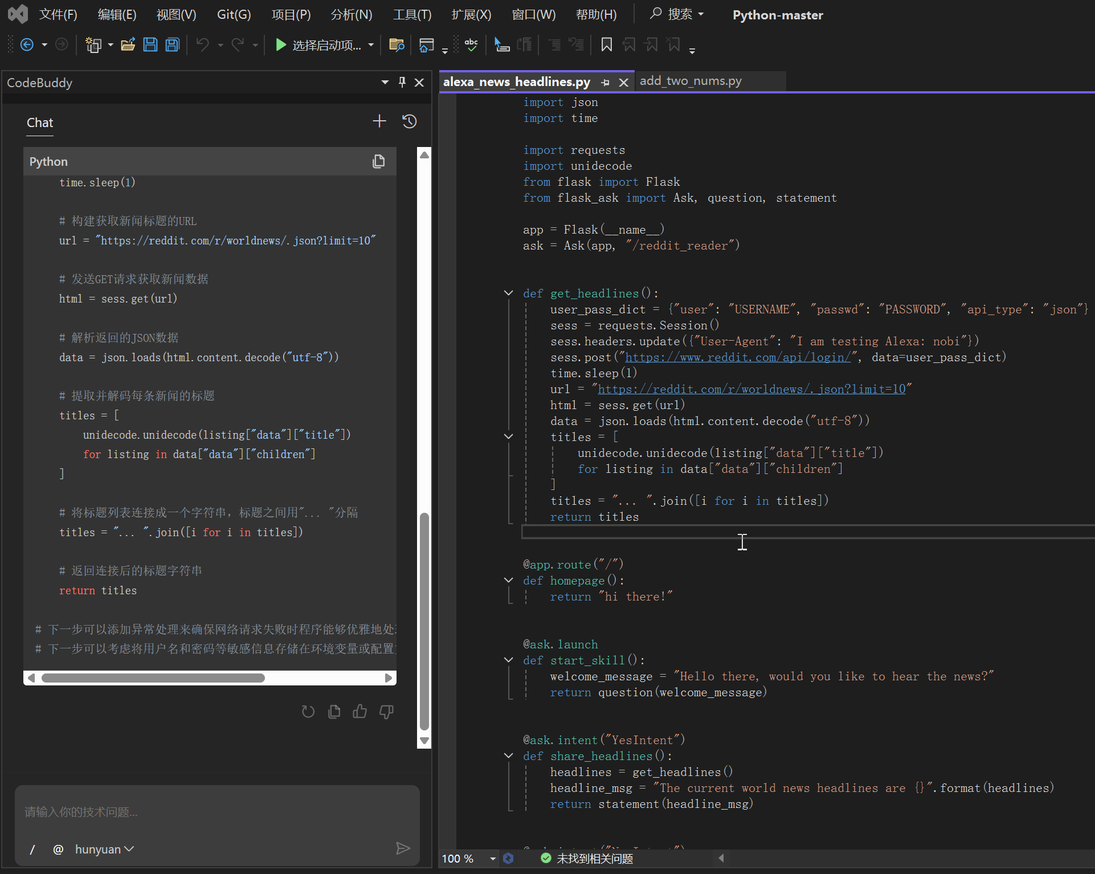This screenshot has height=874, width=1095.
Task: Pin the CodeBuddy panel
Action: 402,82
